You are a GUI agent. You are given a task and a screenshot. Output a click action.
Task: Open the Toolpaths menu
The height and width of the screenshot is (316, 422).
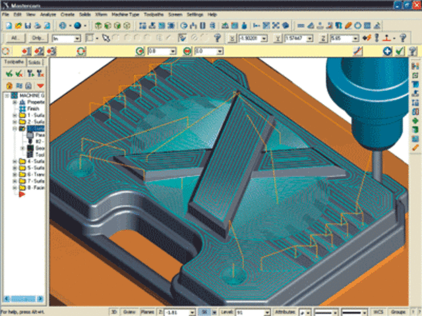click(154, 14)
